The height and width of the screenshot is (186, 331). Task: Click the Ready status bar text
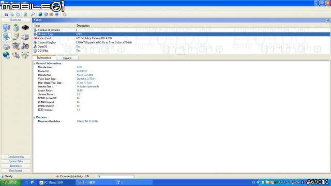coord(9,176)
